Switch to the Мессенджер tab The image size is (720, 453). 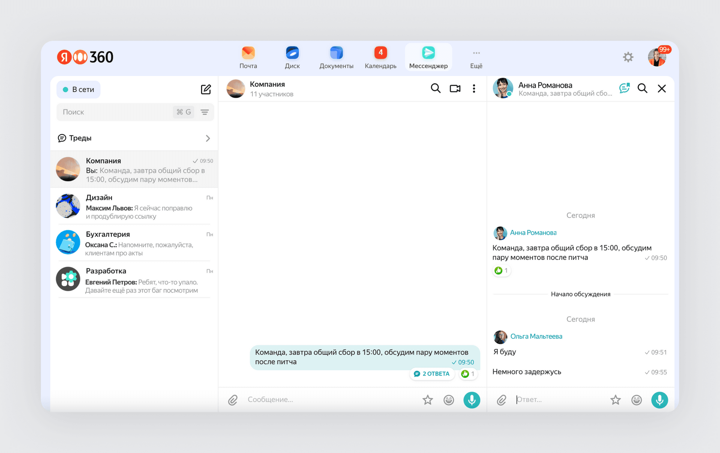(x=428, y=58)
